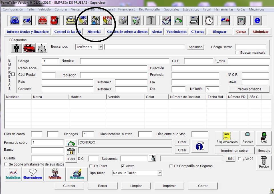Image resolution: width=274 pixels, height=194 pixels.
Task: Open Otros datos button
Action: 77,174
